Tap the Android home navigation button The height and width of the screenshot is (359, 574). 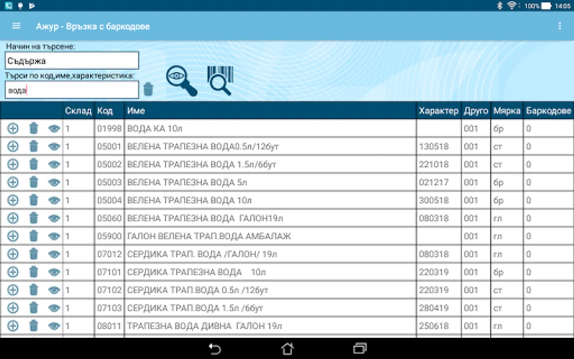[287, 349]
